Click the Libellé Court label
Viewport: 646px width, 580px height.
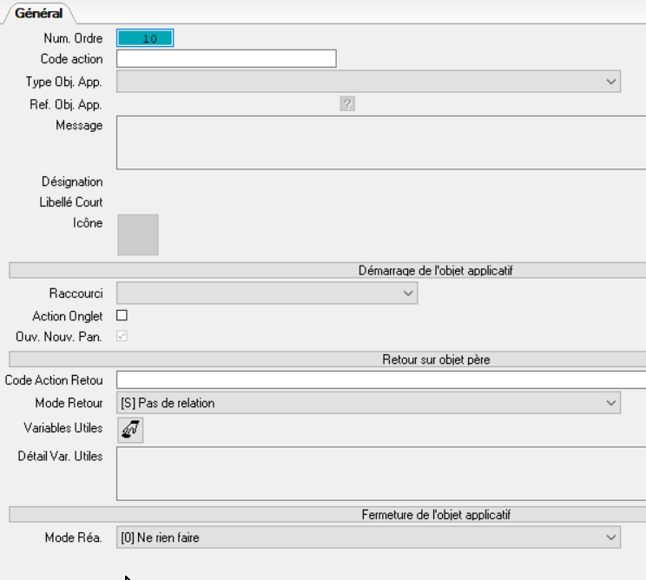(71, 202)
